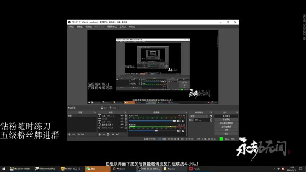Open the scene transition type dropdown
The image size is (306, 172).
pos(199,116)
